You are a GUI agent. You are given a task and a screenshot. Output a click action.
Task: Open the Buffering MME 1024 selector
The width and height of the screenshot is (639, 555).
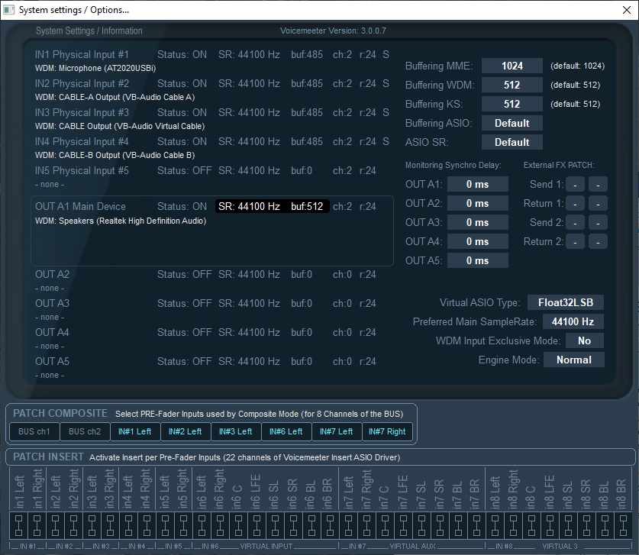tap(512, 66)
